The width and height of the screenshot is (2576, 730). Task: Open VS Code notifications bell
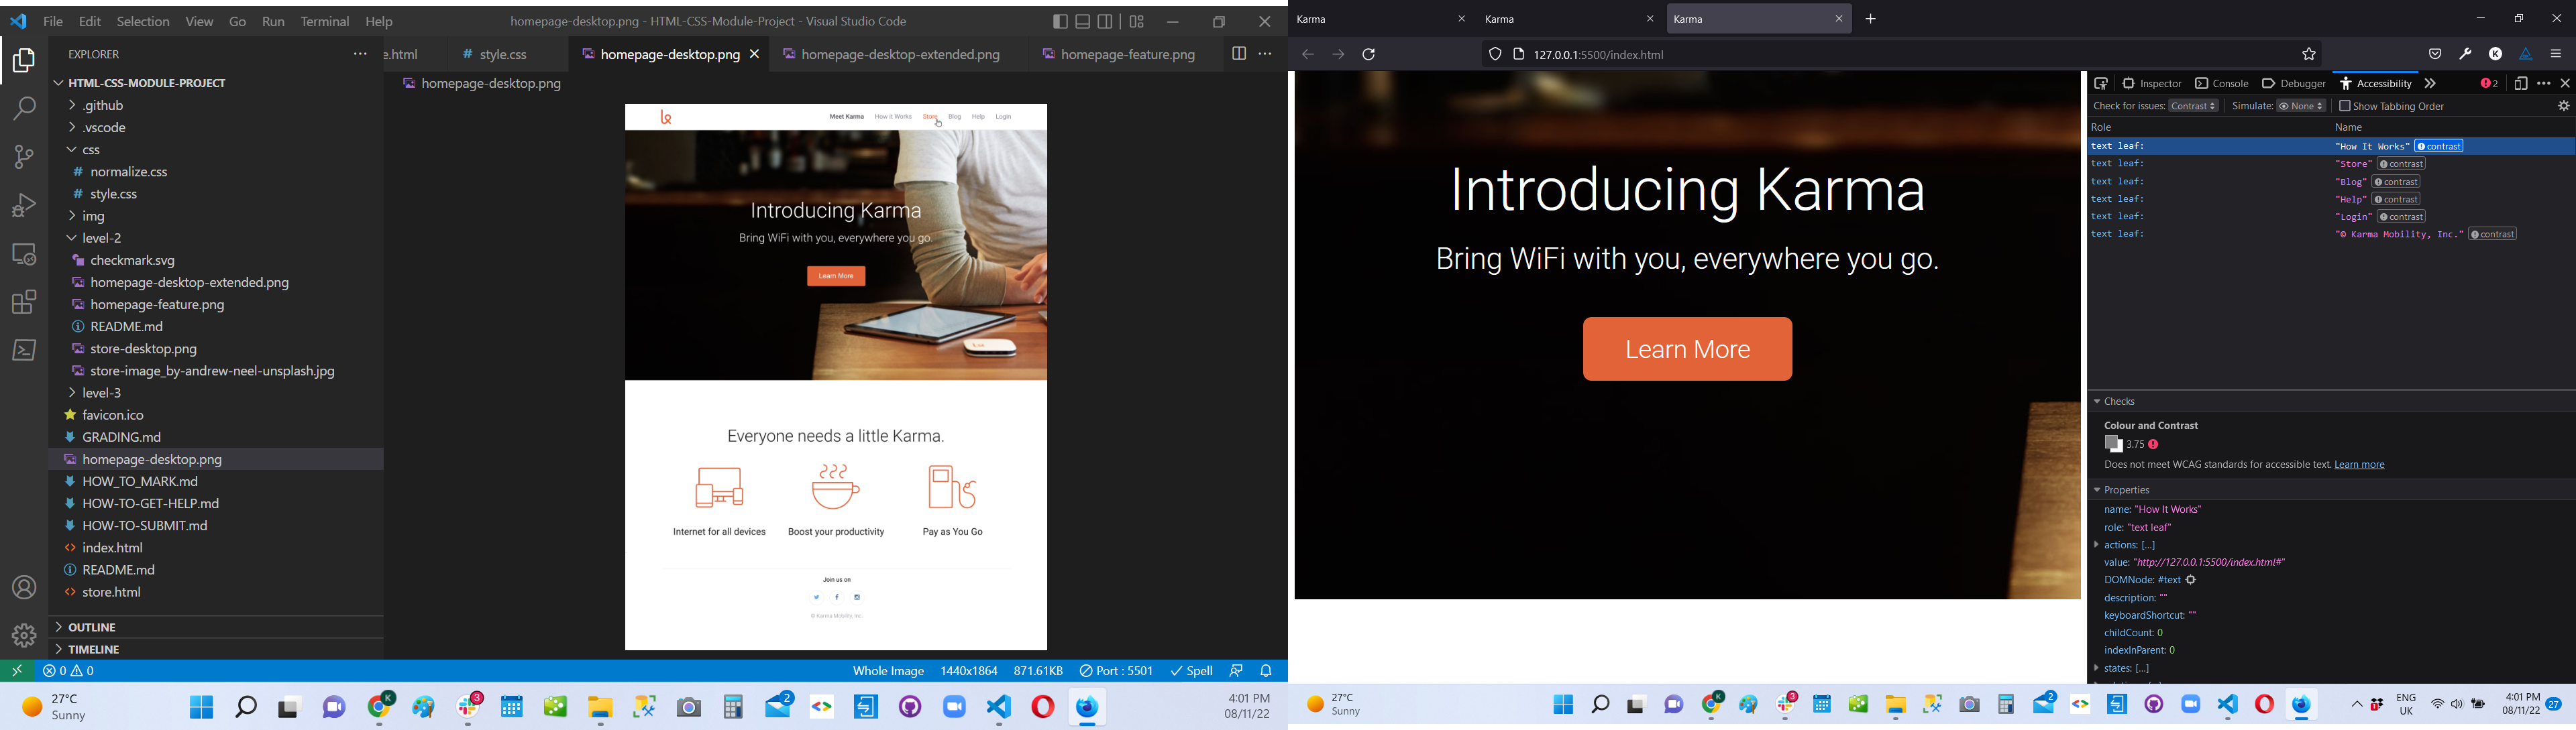1266,671
